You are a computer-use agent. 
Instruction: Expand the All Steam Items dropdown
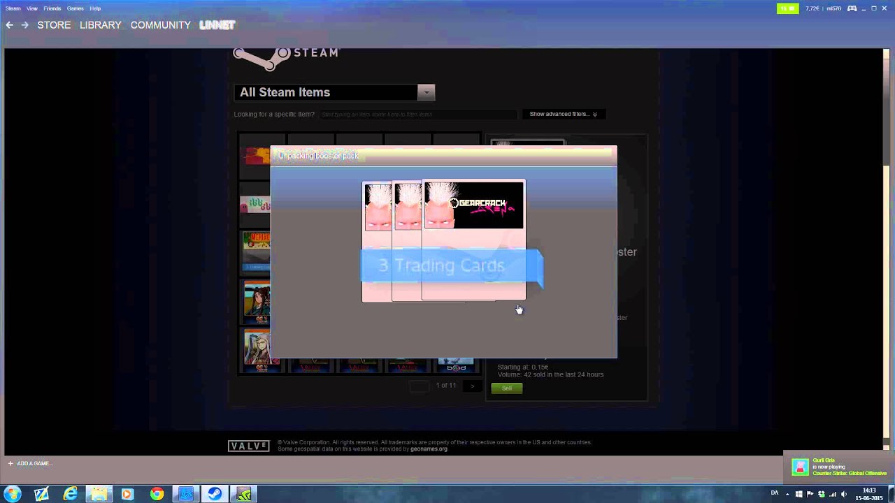[x=426, y=92]
